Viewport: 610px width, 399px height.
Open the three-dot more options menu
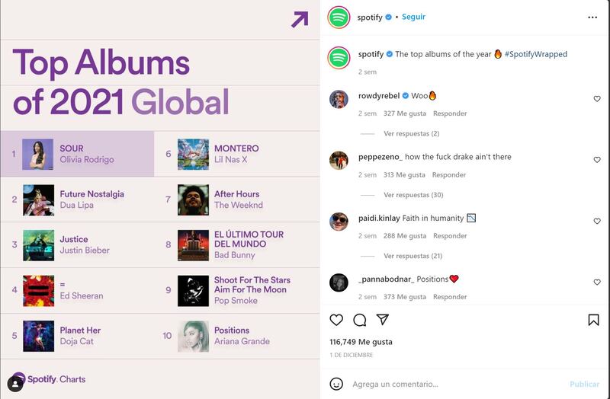pyautogui.click(x=592, y=18)
